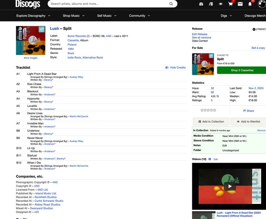Expand Shop Music menu
This screenshot has height=219, width=266.
click(74, 16)
